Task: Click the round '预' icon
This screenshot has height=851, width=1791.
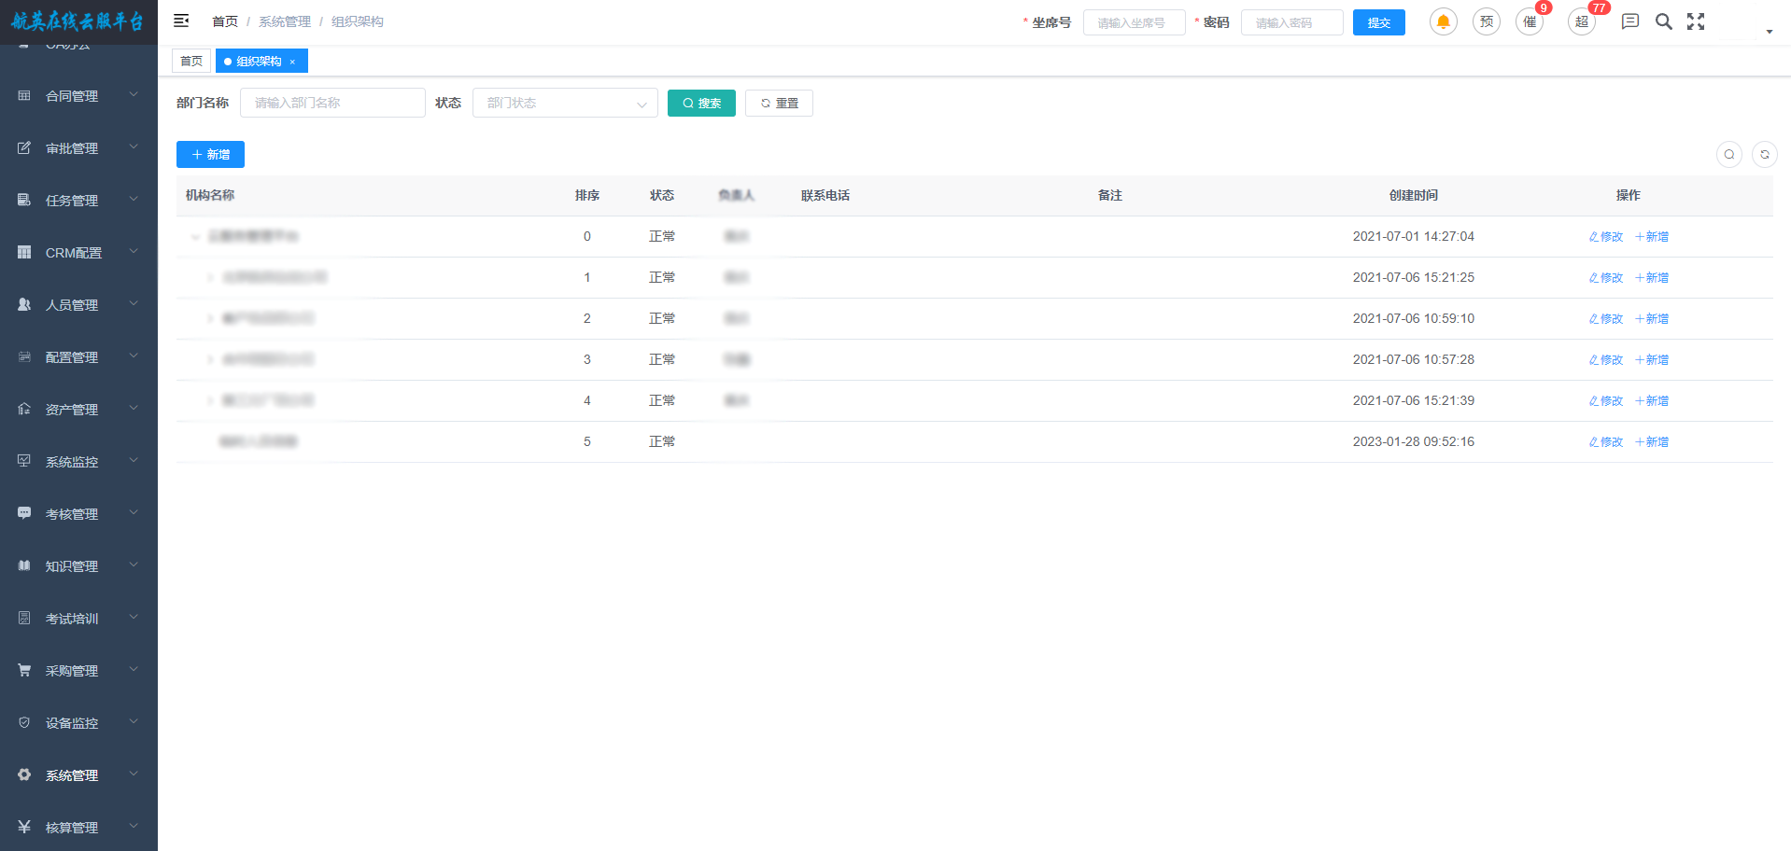Action: pyautogui.click(x=1486, y=21)
